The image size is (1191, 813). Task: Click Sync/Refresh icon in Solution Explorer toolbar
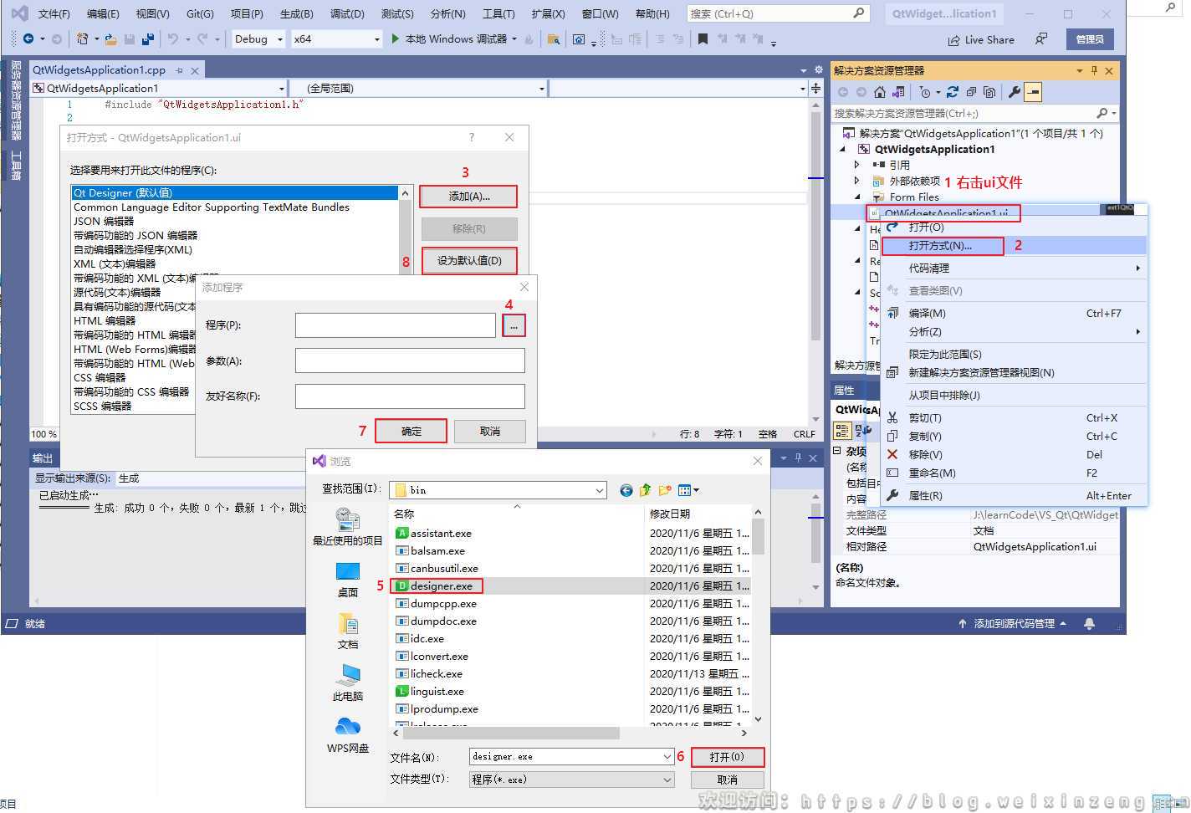[953, 92]
